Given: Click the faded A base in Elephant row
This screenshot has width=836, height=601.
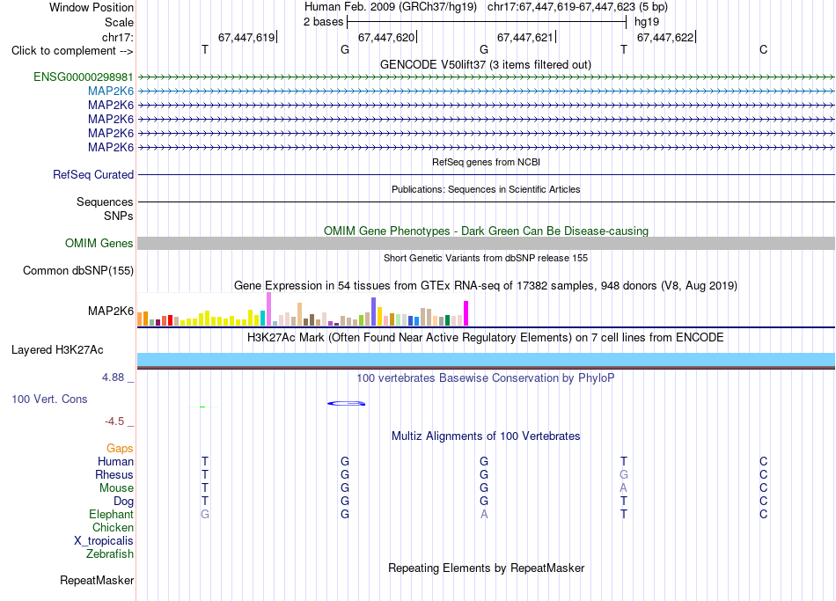Looking at the screenshot, I should click(484, 514).
